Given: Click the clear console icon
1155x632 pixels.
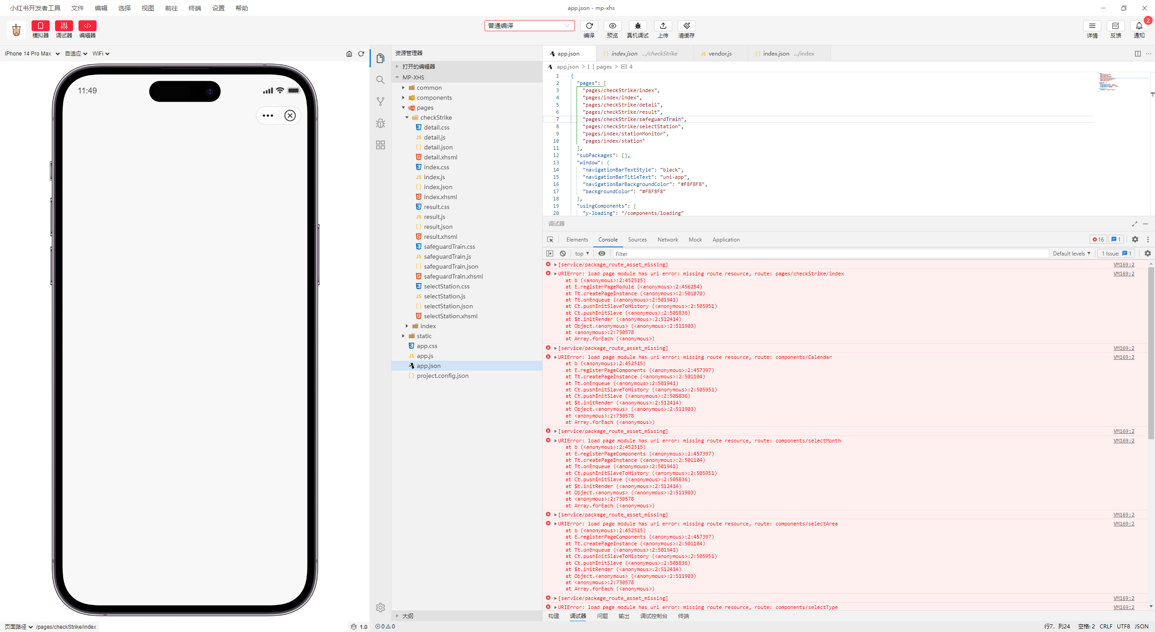Looking at the screenshot, I should click(563, 254).
